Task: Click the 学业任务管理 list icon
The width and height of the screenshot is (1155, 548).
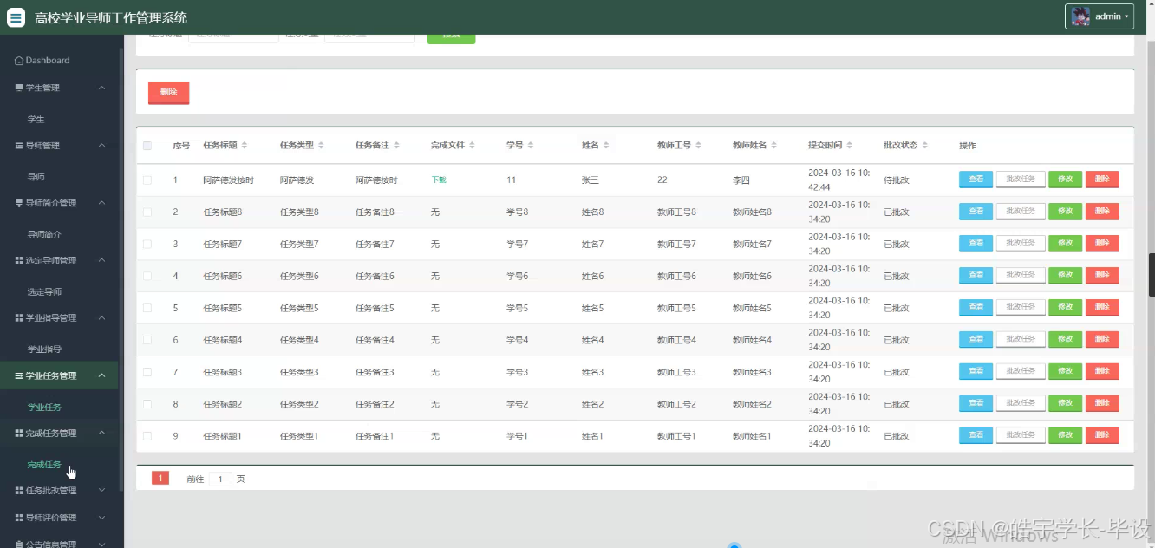Action: coord(19,375)
